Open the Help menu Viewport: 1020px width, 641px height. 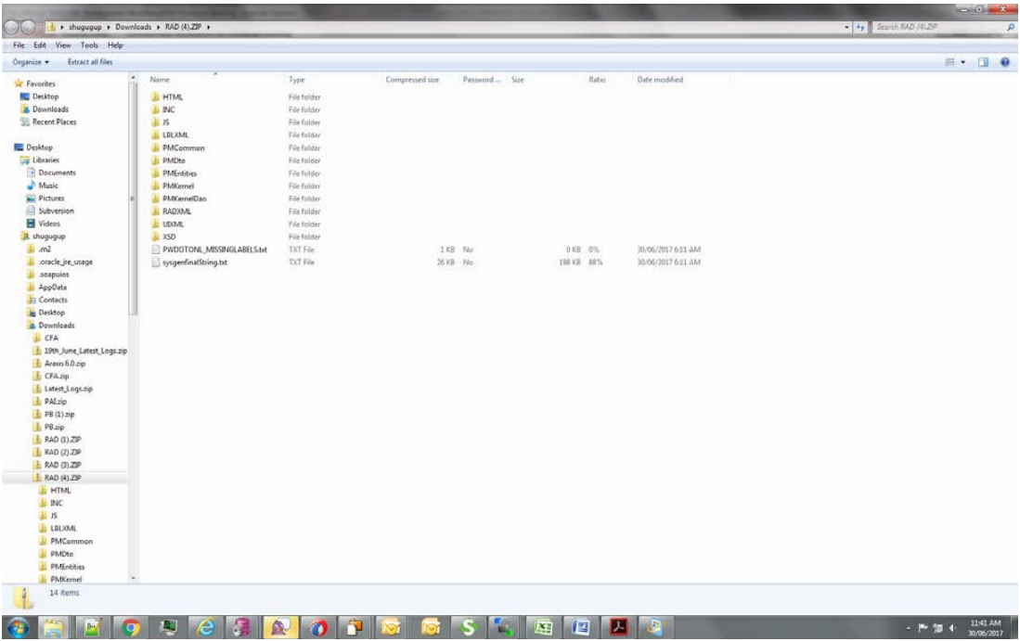point(115,45)
